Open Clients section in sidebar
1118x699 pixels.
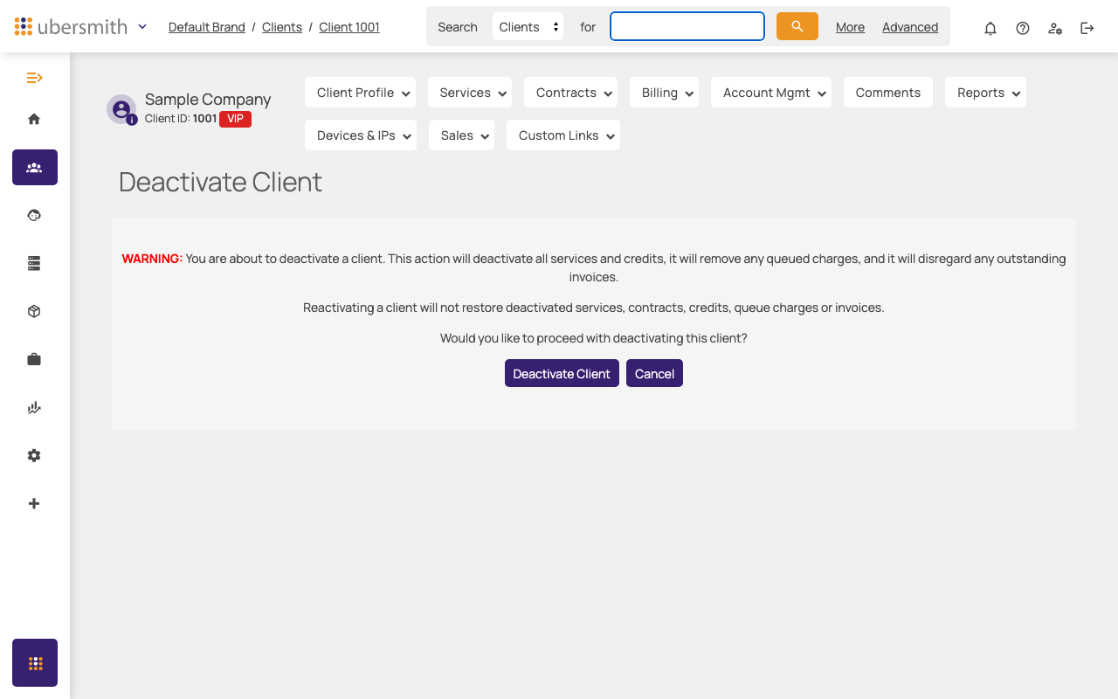[35, 167]
